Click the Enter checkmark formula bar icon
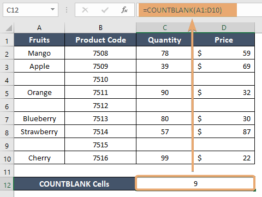The height and width of the screenshot is (197, 262). click(105, 10)
